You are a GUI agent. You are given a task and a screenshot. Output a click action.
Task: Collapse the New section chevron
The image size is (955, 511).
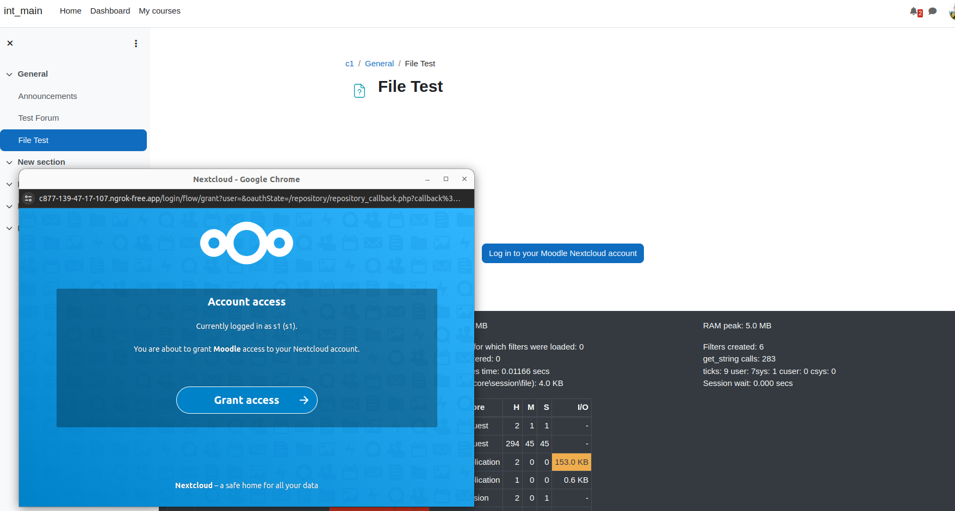click(9, 162)
